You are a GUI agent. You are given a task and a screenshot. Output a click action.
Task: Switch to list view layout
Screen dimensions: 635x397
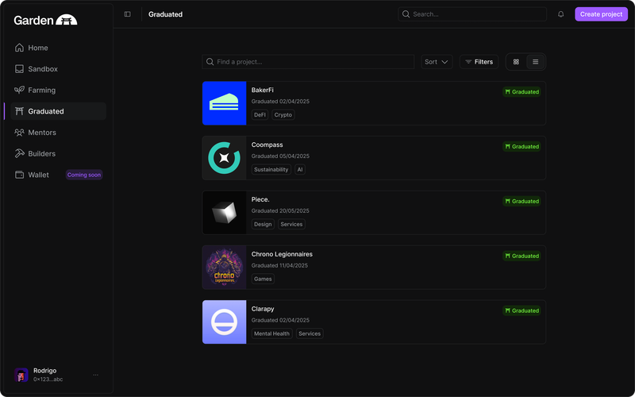click(x=536, y=62)
